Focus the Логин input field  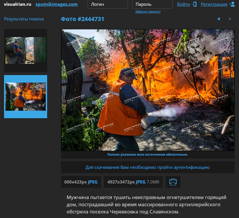(x=108, y=4)
